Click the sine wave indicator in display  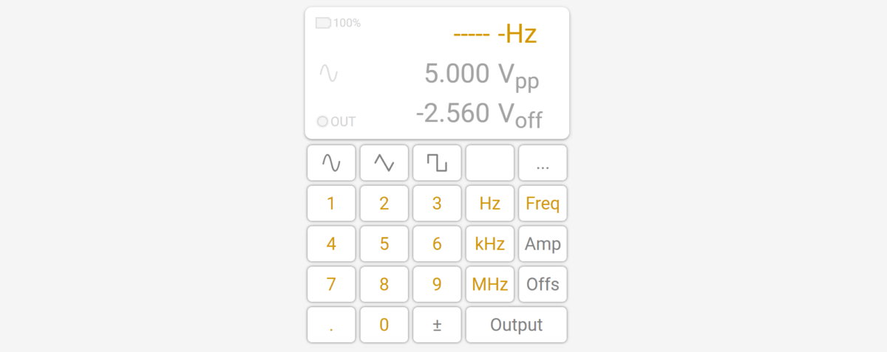point(329,73)
